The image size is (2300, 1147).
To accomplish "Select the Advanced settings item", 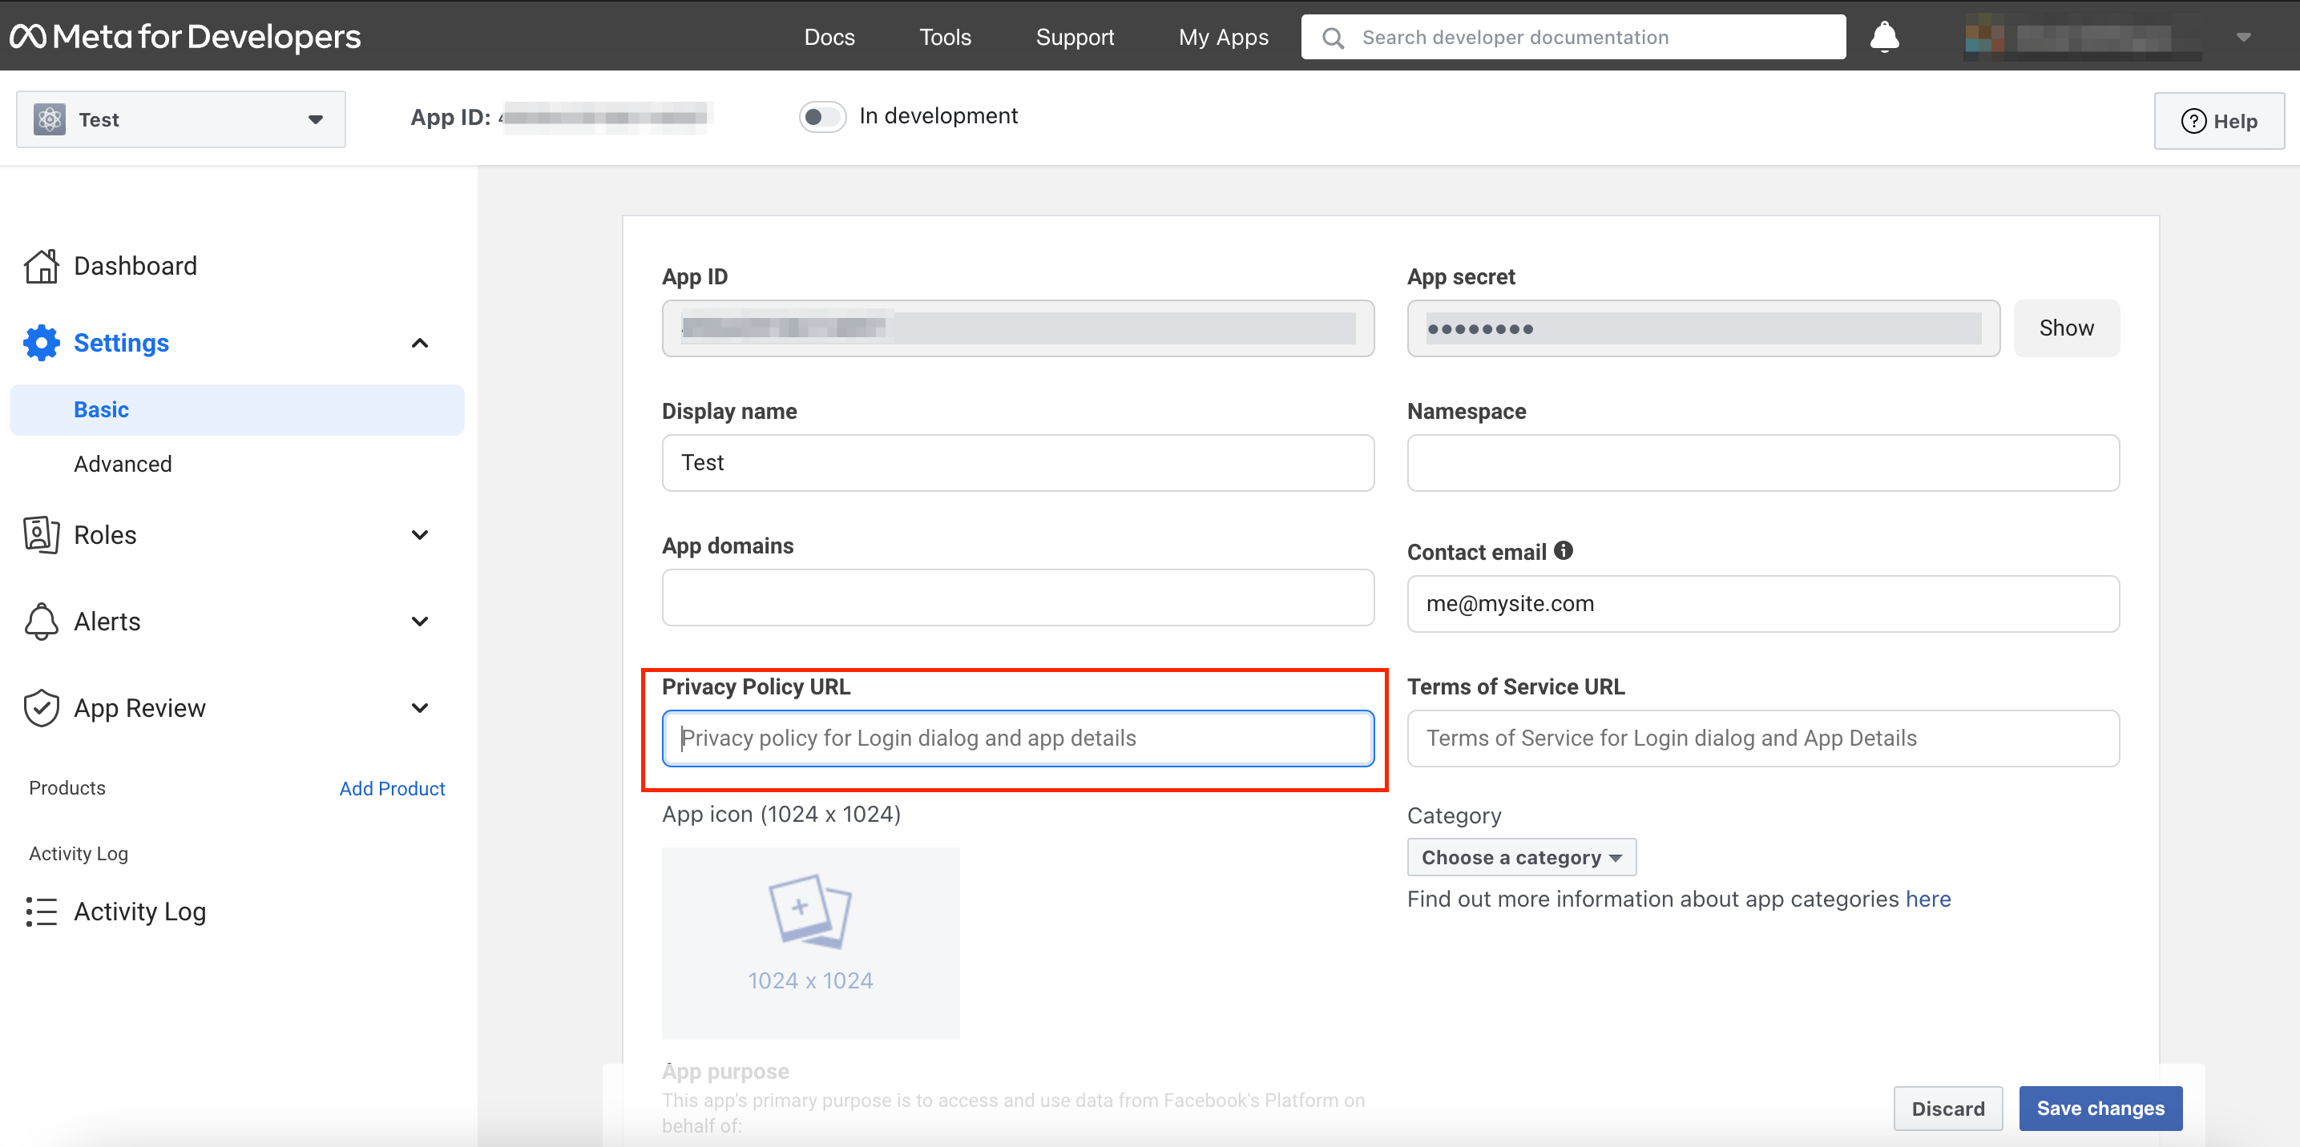I will point(123,464).
